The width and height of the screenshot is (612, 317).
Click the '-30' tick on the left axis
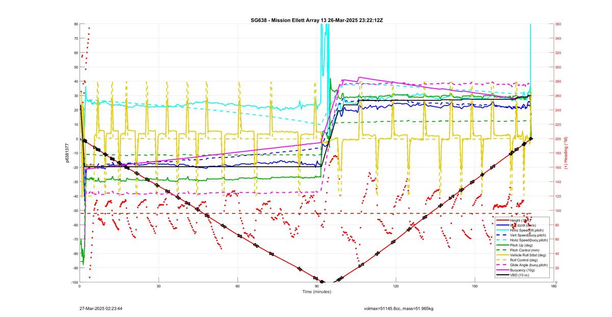pos(74,182)
